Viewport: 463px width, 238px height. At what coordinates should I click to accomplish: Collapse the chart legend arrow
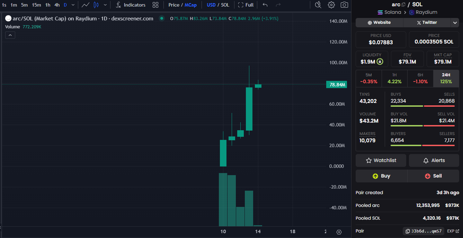10,35
